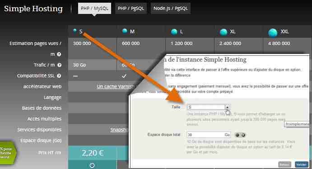Open help icon next to Trafic / m
Image resolution: width=312 pixels, height=169 pixels.
(59, 65)
